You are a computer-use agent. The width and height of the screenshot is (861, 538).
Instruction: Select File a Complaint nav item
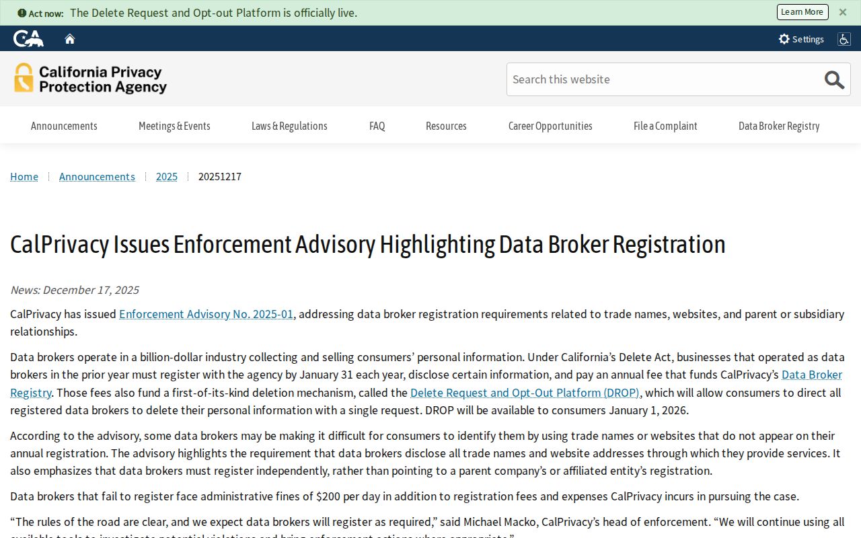665,126
